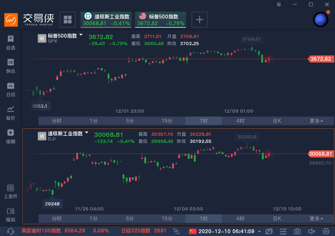Expand the time menu arrow

point(259,231)
